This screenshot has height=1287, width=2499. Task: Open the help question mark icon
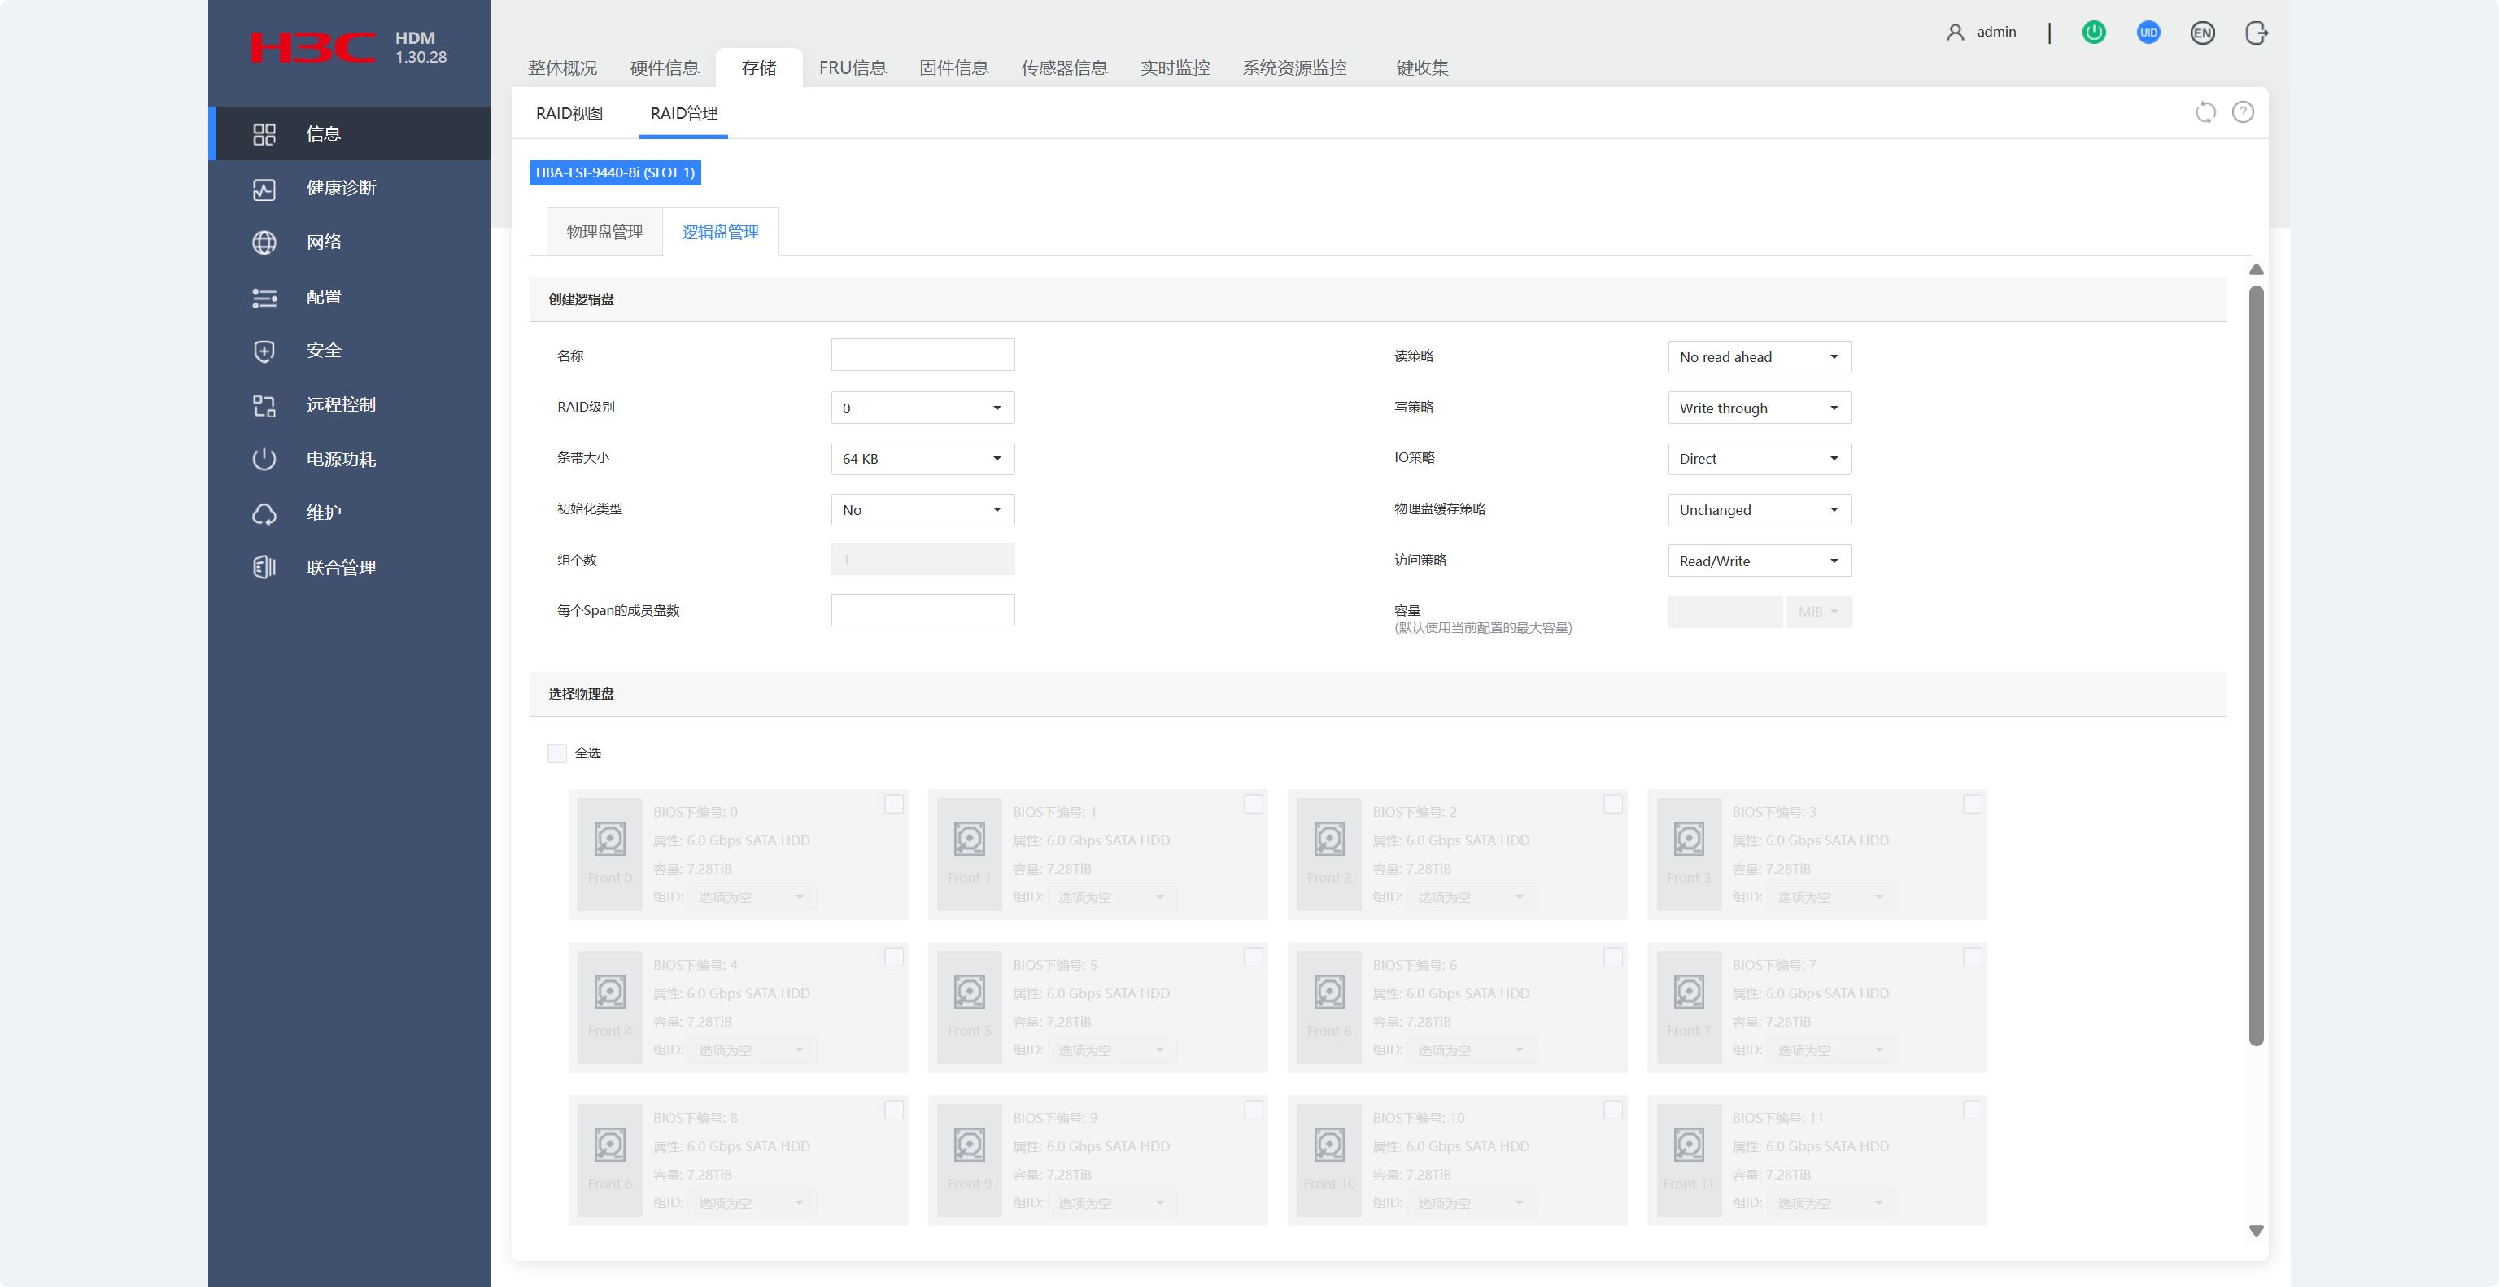click(2243, 112)
